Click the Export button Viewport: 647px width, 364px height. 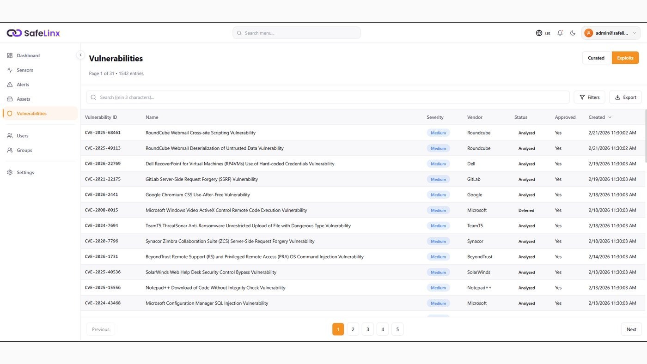[x=625, y=97]
